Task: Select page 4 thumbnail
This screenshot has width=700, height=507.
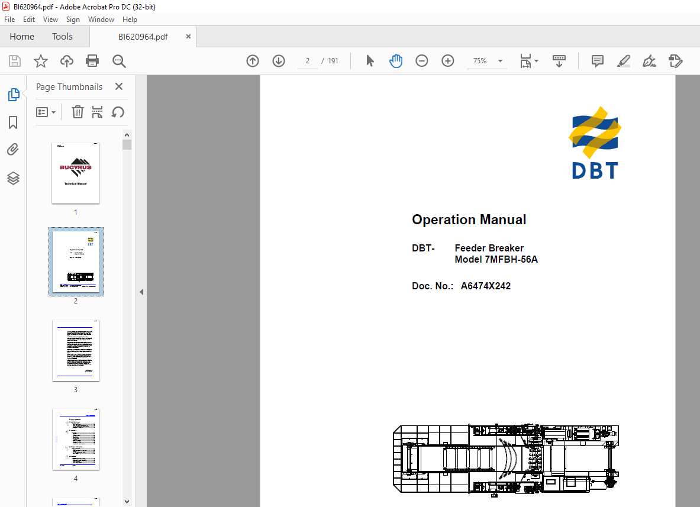Action: click(x=76, y=439)
